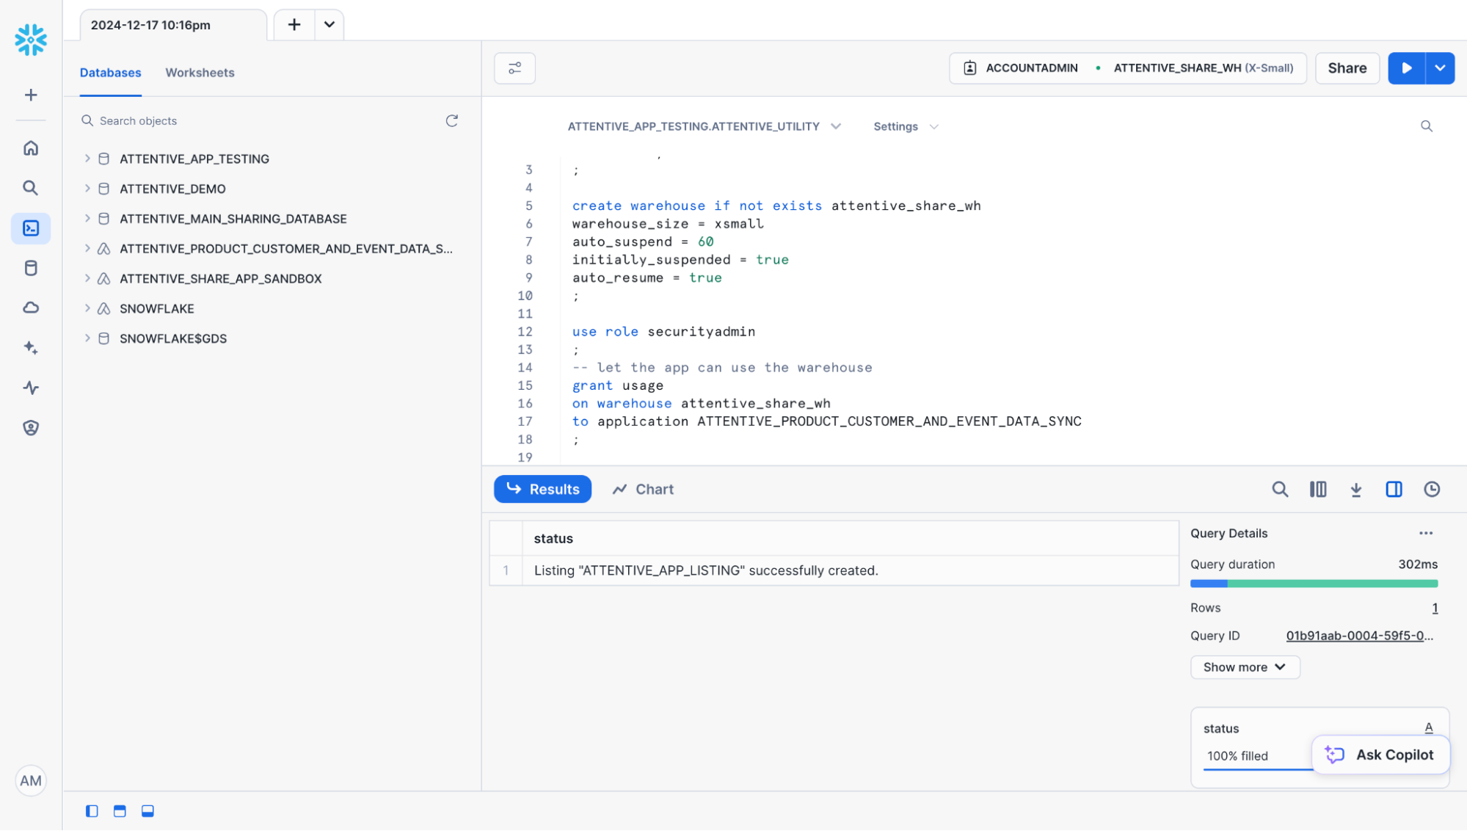Screen dimensions: 1467x831
Task: Select result row number 1
Action: click(x=506, y=570)
